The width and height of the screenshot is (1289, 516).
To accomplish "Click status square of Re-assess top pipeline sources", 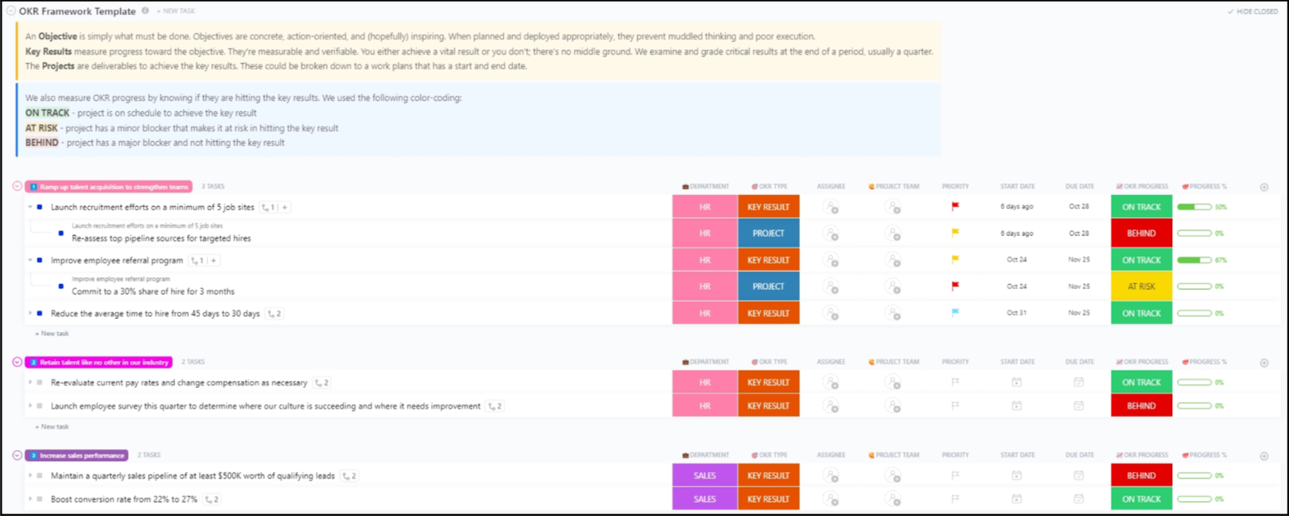I will pos(61,233).
